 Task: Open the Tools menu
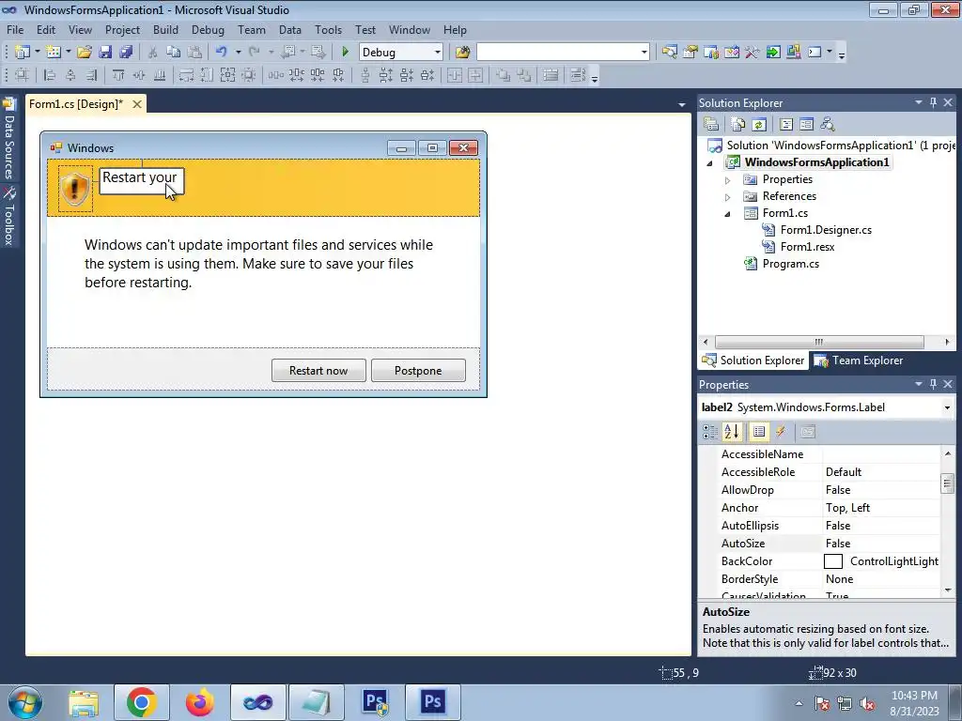(328, 30)
